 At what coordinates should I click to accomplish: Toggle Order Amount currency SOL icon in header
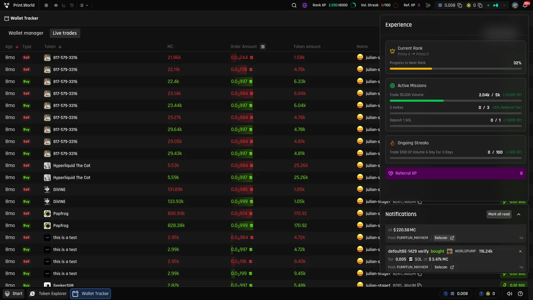pos(263,47)
